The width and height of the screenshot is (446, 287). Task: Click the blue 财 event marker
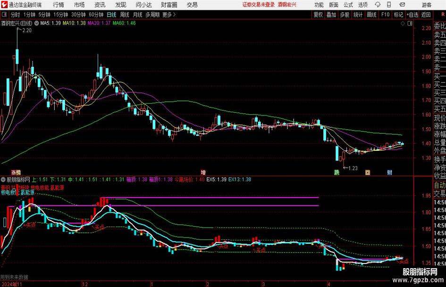tap(390, 172)
